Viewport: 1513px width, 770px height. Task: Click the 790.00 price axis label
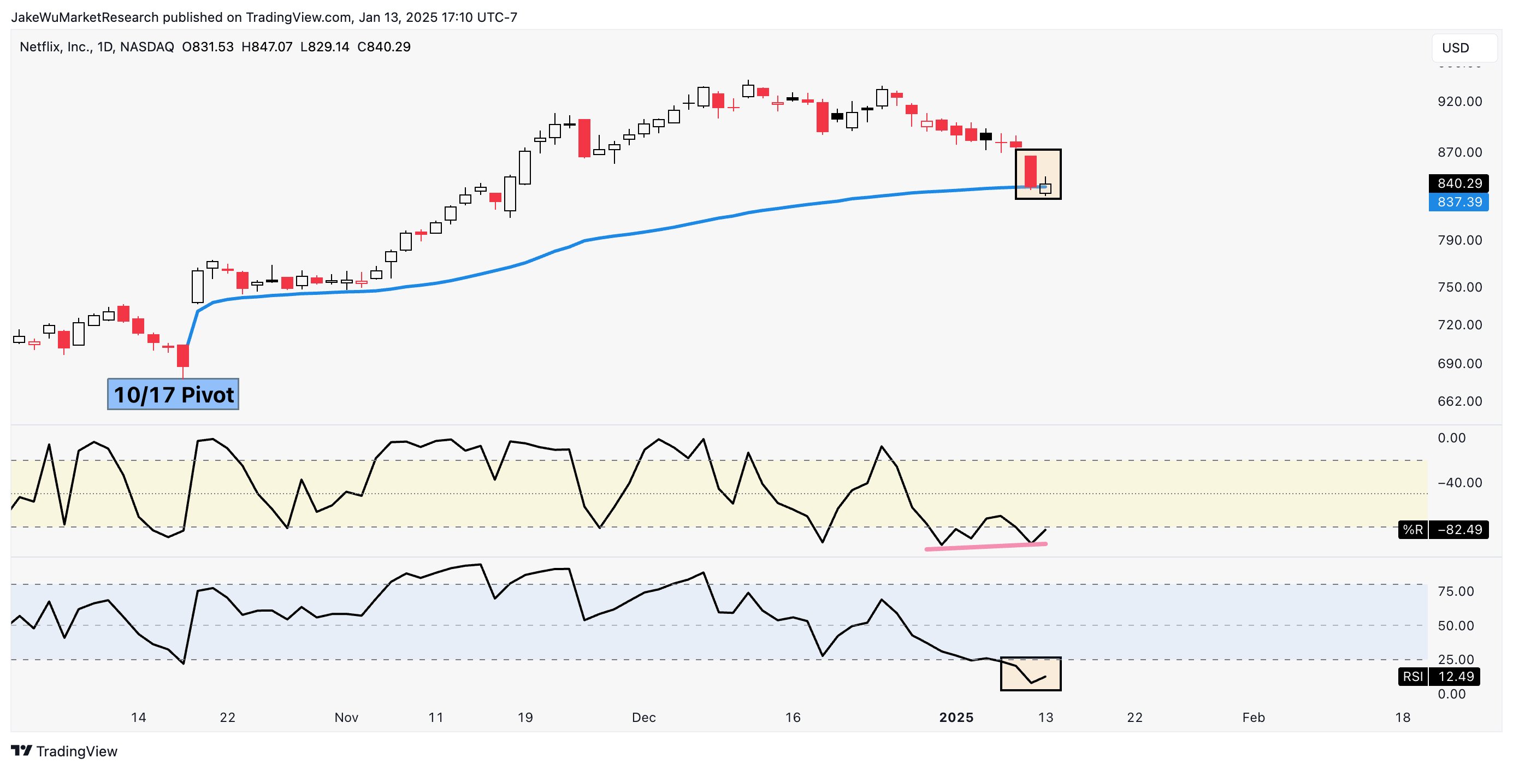pos(1460,240)
